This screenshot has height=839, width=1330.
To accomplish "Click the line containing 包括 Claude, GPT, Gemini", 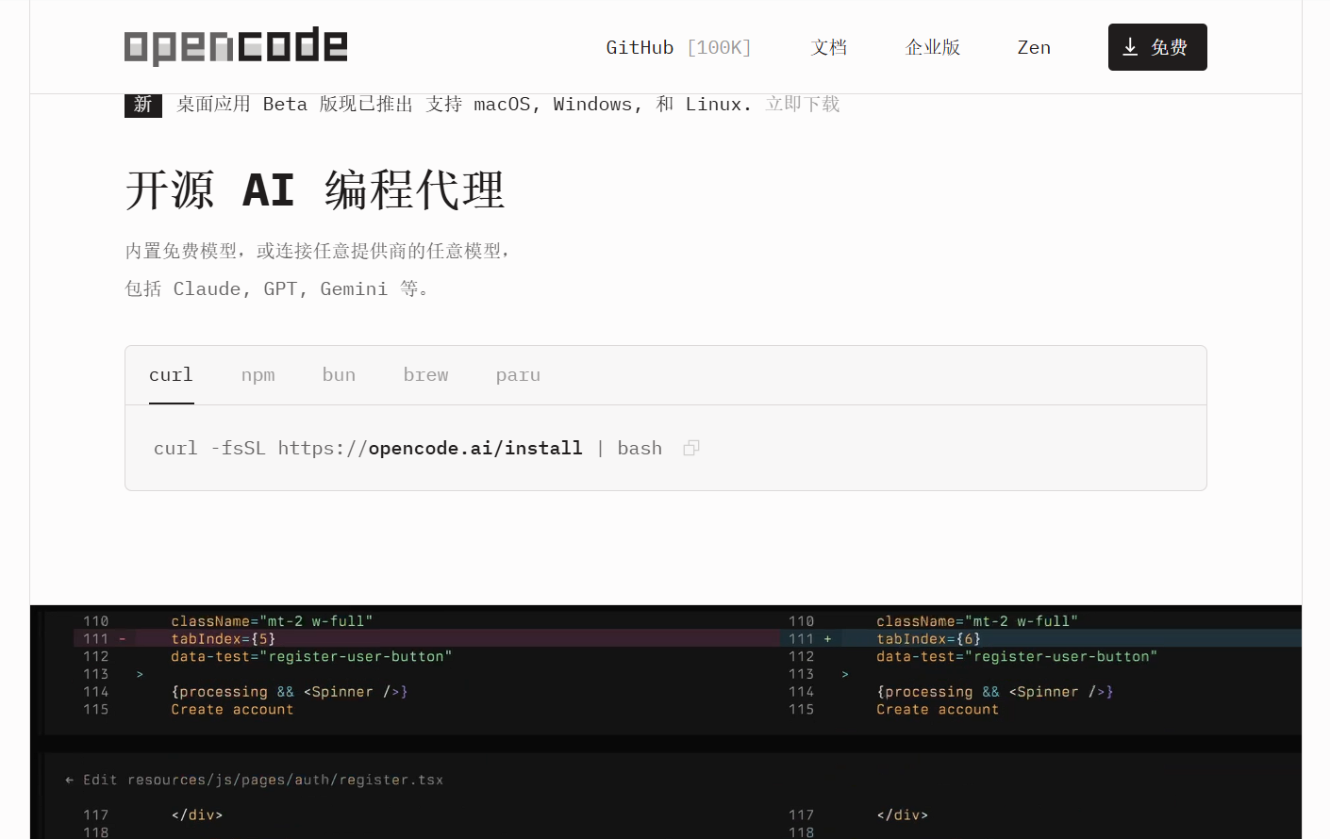I will click(x=277, y=288).
